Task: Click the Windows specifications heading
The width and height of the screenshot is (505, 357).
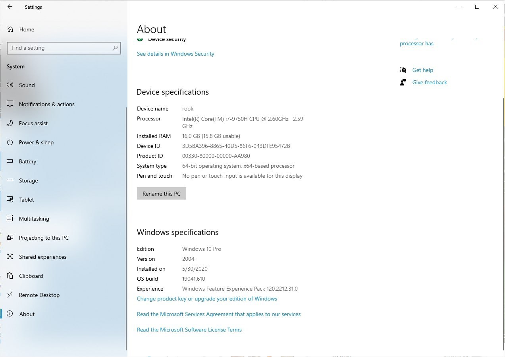Action: pyautogui.click(x=177, y=232)
